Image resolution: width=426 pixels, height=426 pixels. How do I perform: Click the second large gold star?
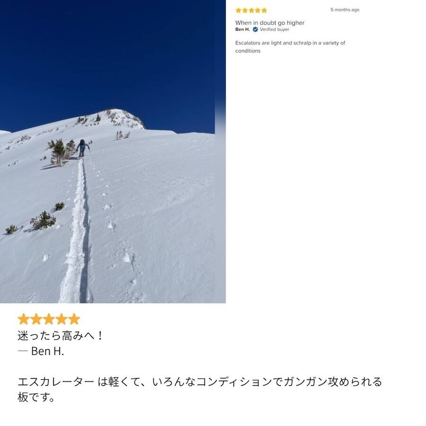click(36, 319)
